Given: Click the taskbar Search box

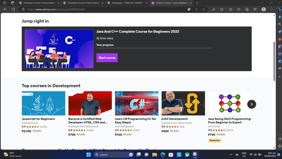Looking at the screenshot, I should coord(113,155).
